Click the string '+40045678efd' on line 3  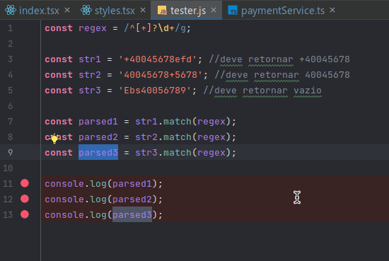coord(158,59)
